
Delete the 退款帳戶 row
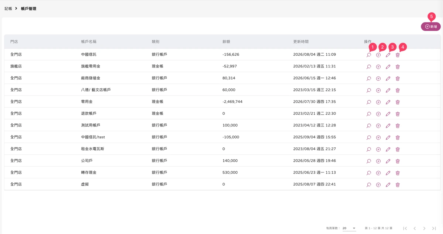tap(398, 114)
